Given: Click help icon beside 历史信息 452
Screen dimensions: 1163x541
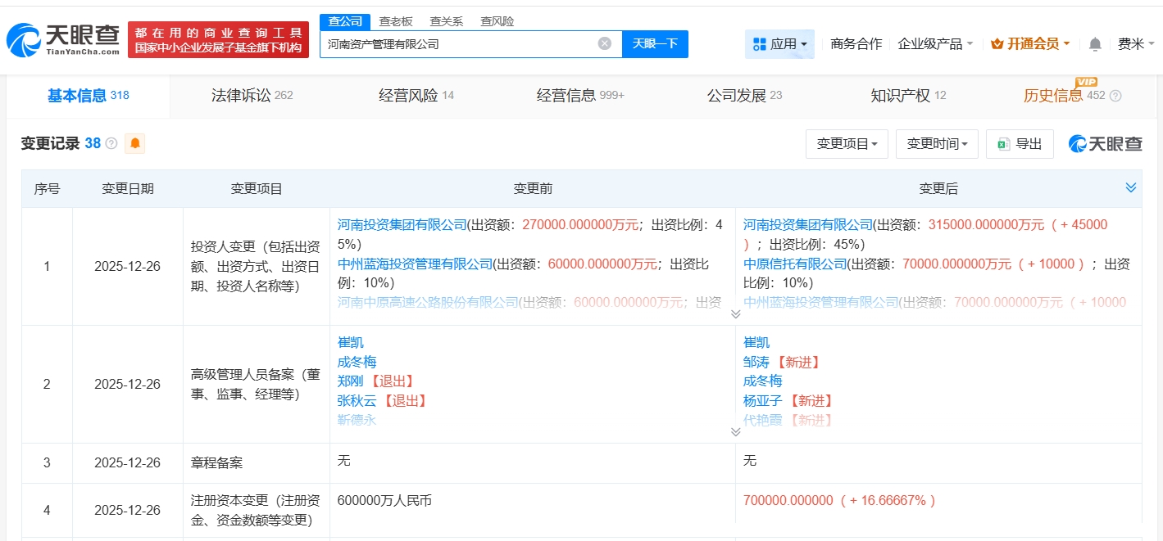Looking at the screenshot, I should point(1115,96).
